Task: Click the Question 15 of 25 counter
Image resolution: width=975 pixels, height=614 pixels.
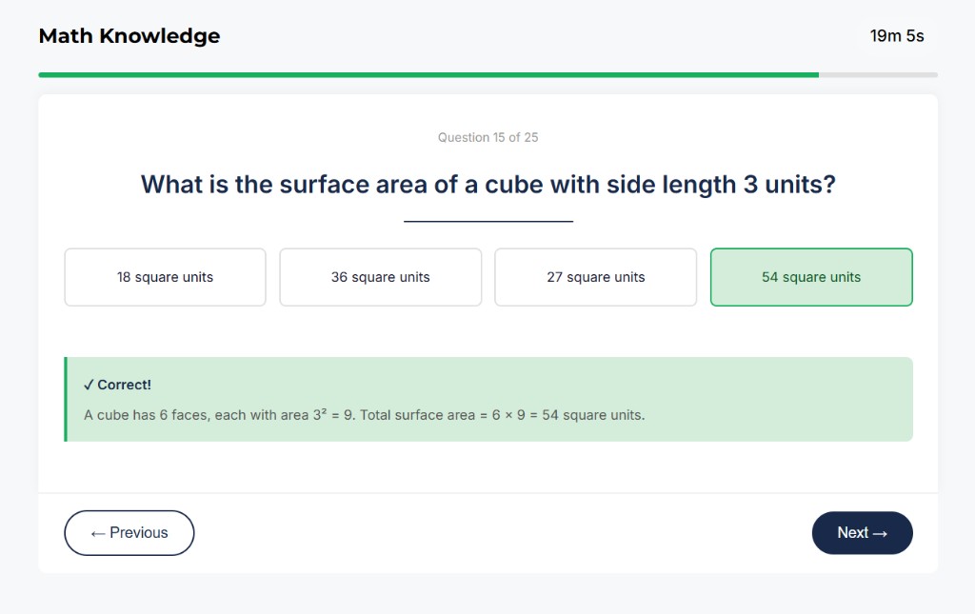Action: click(487, 137)
